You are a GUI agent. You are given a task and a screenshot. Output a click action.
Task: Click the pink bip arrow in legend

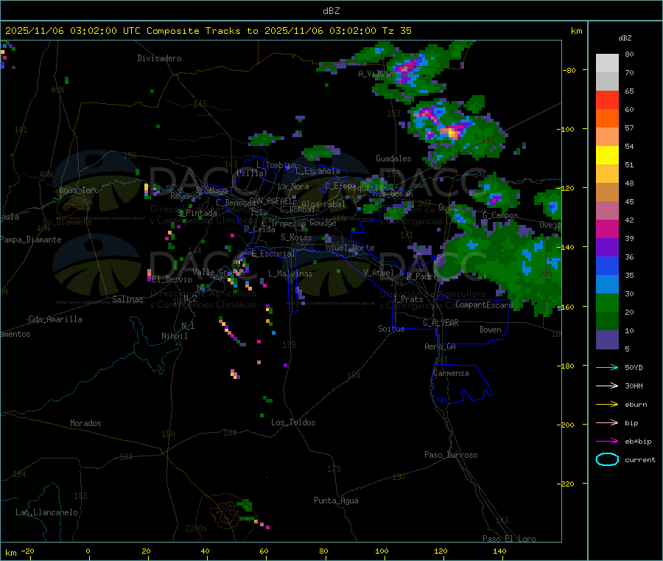coord(607,422)
